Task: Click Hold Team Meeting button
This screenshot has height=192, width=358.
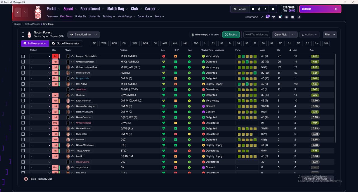Action: (x=256, y=35)
